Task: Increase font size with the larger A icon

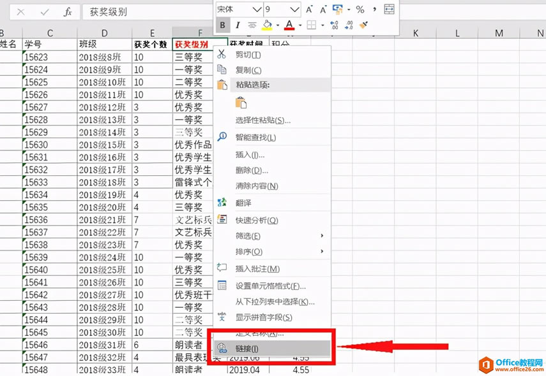Action: (x=309, y=10)
